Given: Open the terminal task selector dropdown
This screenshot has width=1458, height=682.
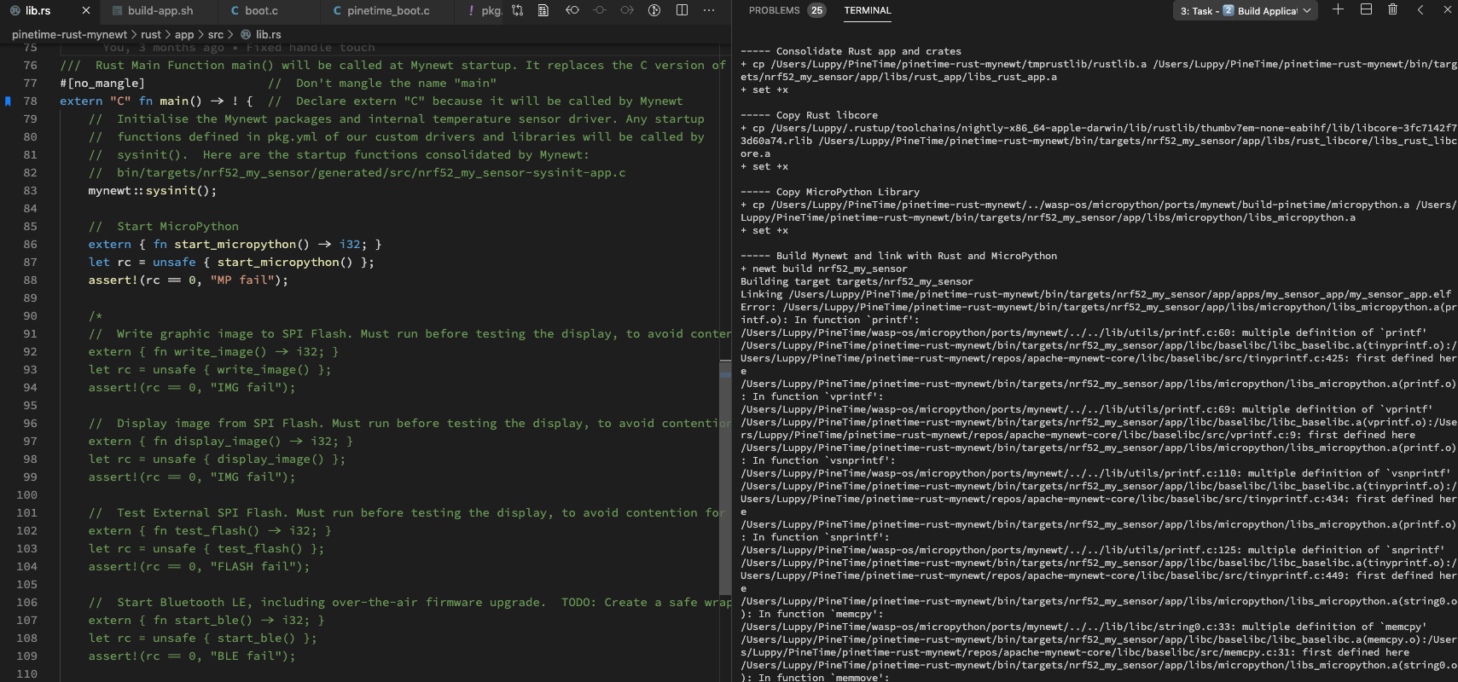Looking at the screenshot, I should (x=1246, y=11).
